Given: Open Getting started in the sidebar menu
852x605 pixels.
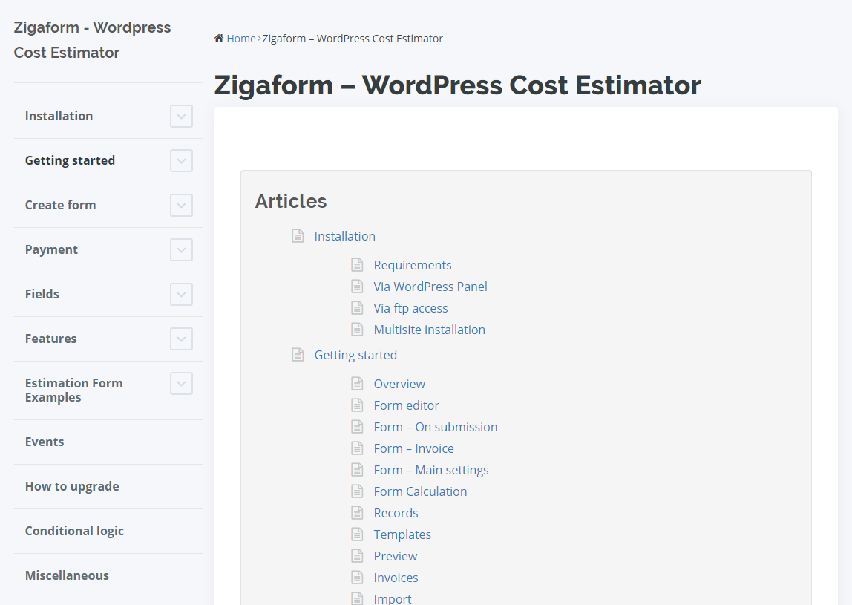Looking at the screenshot, I should tap(70, 160).
